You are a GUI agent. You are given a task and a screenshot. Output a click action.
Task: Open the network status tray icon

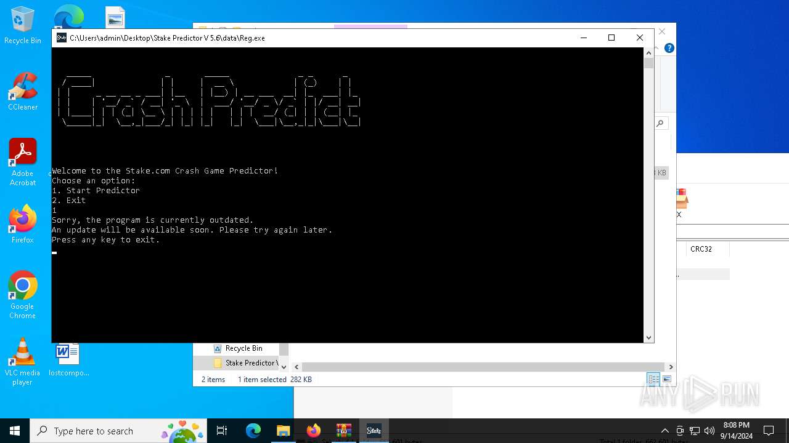[695, 431]
